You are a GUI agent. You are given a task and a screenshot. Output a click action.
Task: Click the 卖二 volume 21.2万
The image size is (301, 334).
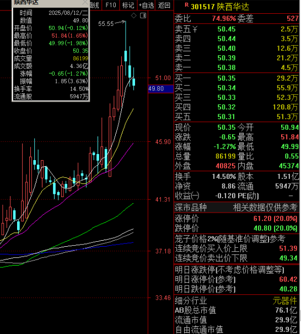point(287,58)
